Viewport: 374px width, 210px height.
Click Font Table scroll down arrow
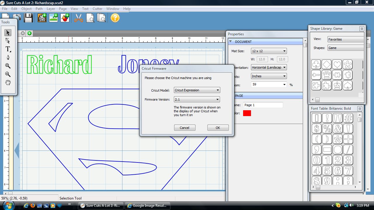360,183
